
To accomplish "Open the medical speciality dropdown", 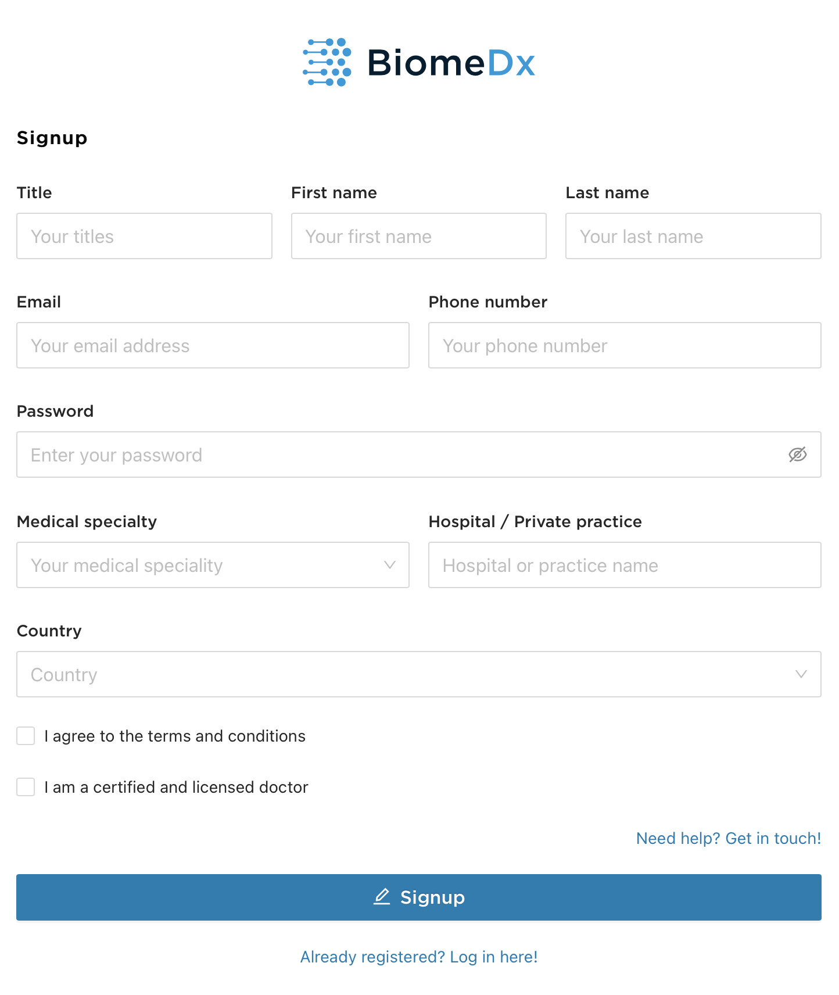I will pyautogui.click(x=213, y=565).
